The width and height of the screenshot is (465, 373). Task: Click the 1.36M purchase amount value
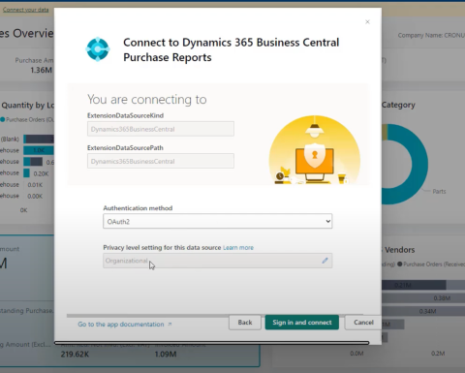[41, 70]
